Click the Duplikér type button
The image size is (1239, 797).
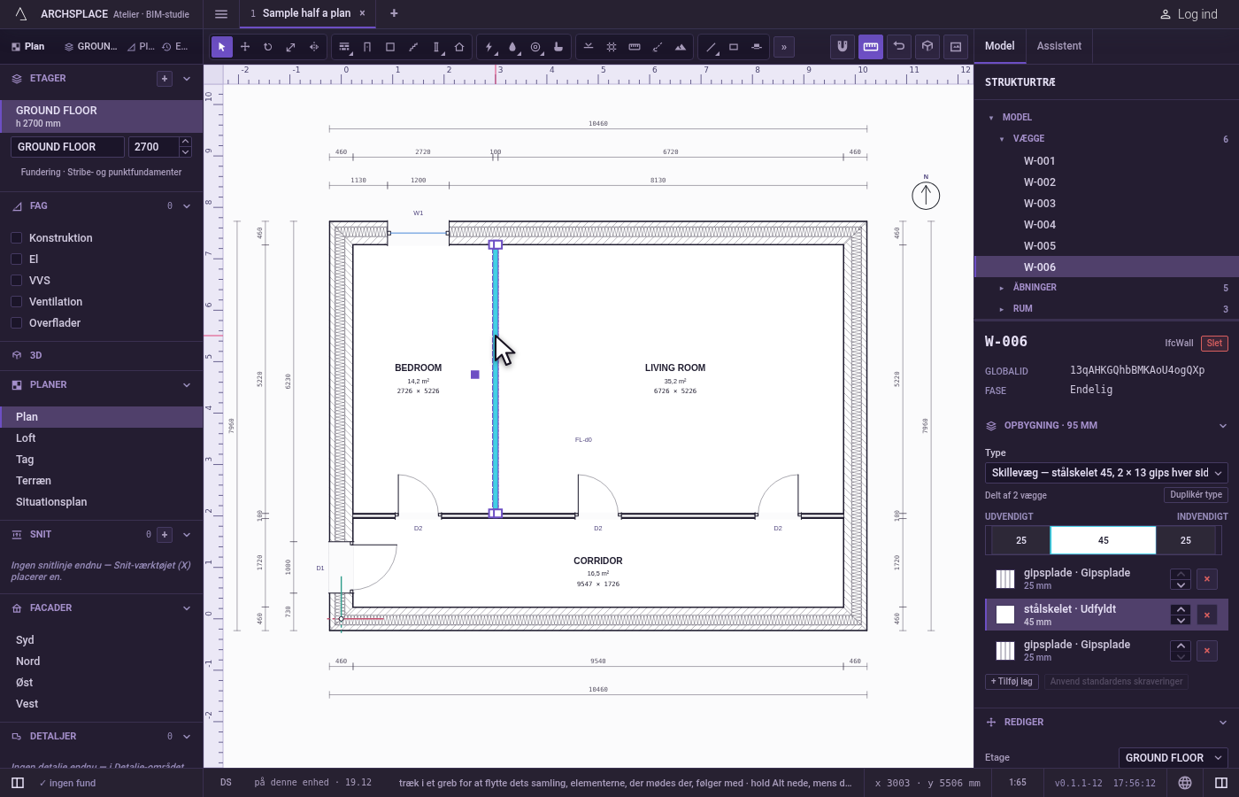1196,495
